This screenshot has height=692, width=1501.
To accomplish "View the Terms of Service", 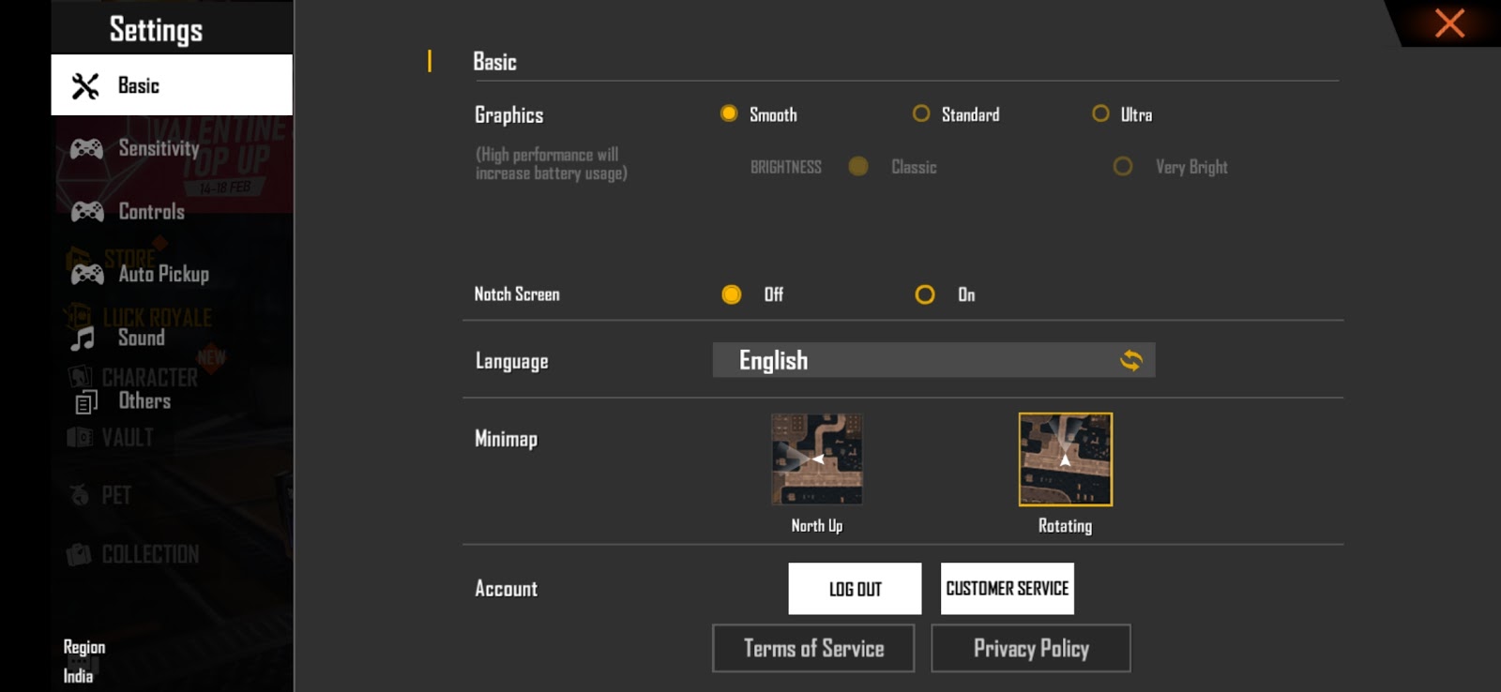I will 813,648.
